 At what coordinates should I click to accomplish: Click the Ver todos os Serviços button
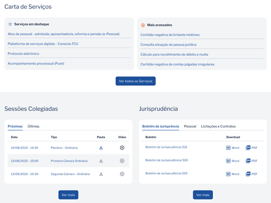(x=135, y=81)
